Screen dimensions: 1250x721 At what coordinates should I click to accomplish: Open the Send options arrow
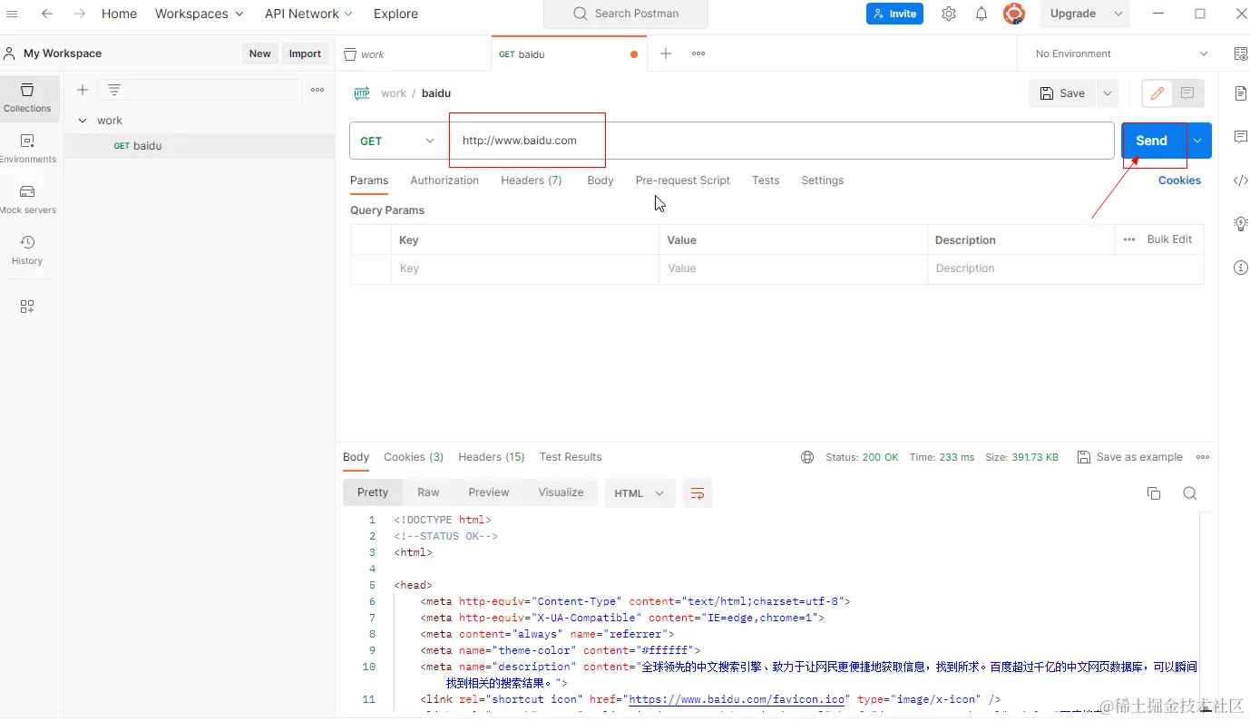tap(1198, 141)
